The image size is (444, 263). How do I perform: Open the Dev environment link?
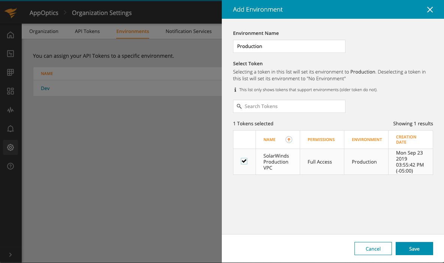pyautogui.click(x=45, y=88)
